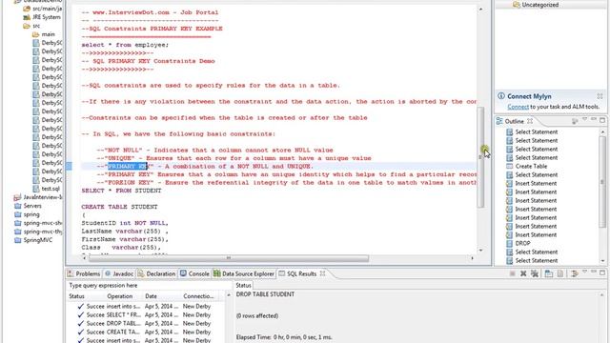This screenshot has height=343, width=610.
Task: Click the Outline scroll down arrow
Action: 602,261
